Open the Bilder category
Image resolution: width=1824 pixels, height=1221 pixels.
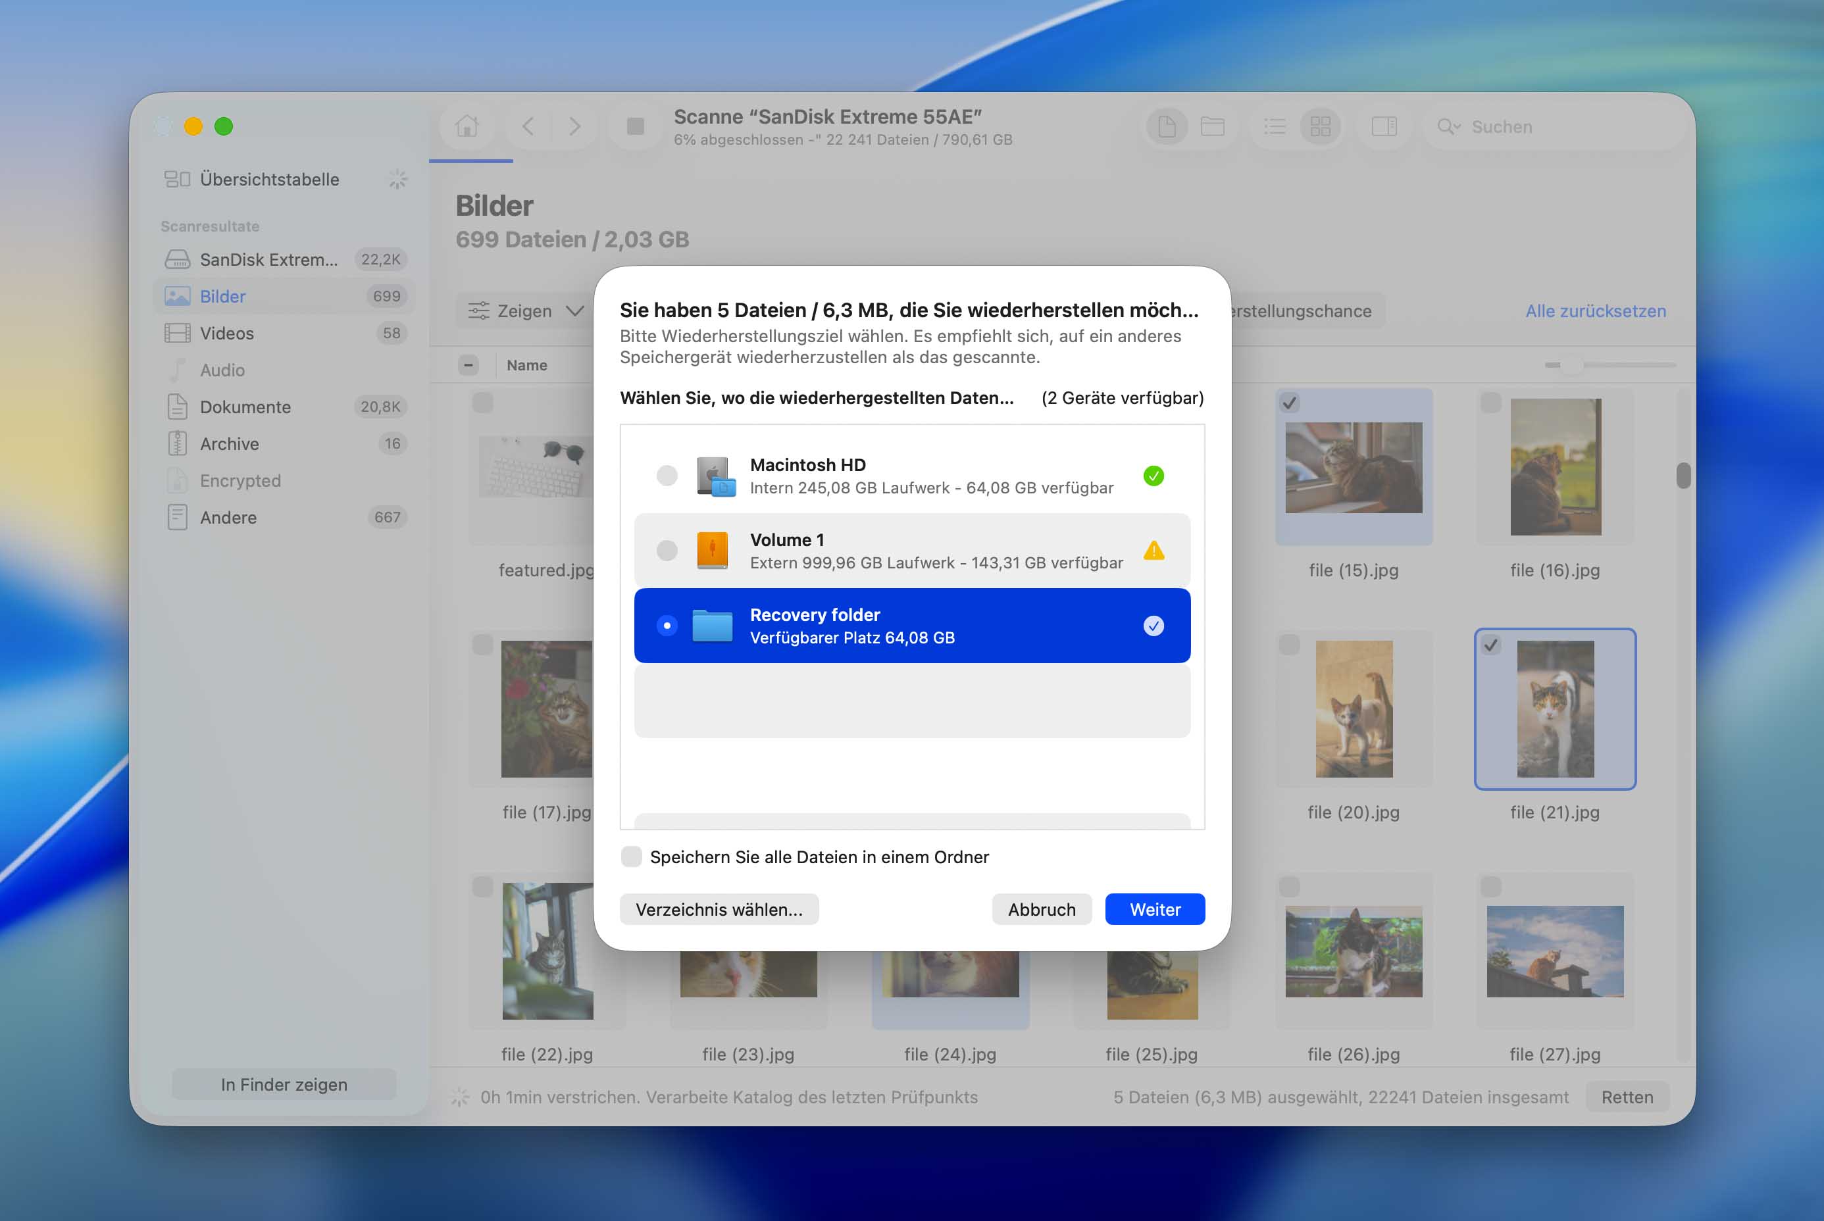pyautogui.click(x=285, y=296)
